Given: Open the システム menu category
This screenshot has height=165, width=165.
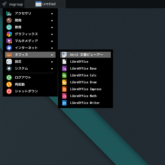Looking at the screenshot, I should click(x=30, y=68).
